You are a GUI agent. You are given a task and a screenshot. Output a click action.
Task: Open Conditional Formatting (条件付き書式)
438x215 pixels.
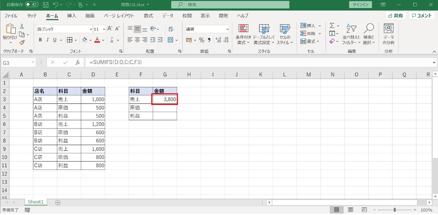[244, 35]
